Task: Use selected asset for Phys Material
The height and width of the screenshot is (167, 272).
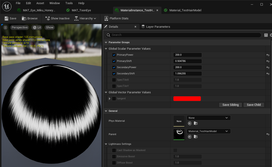Action: coord(190,123)
